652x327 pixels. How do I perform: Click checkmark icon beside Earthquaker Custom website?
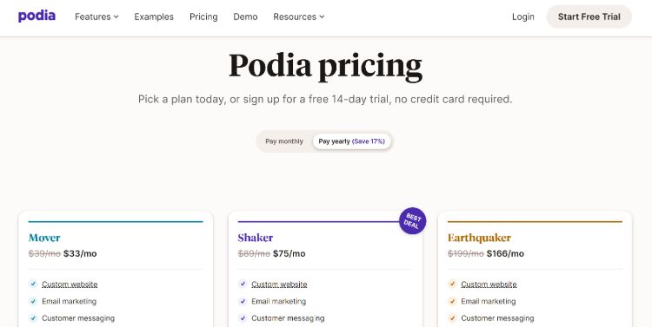(452, 284)
